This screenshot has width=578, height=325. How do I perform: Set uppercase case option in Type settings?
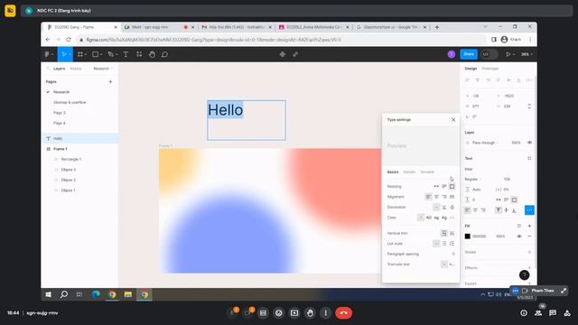click(429, 218)
